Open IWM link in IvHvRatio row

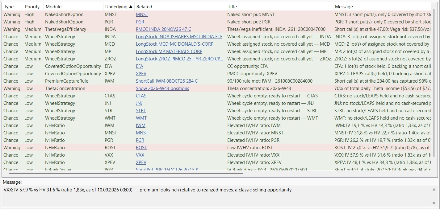tap(141, 125)
